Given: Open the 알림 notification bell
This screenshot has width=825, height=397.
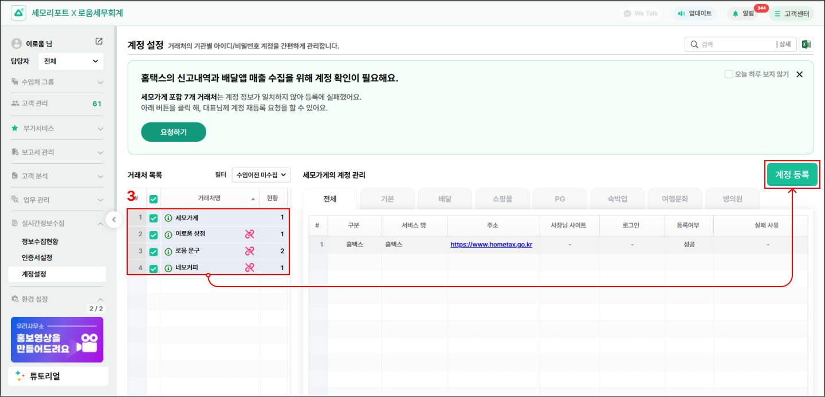Looking at the screenshot, I should pyautogui.click(x=744, y=13).
